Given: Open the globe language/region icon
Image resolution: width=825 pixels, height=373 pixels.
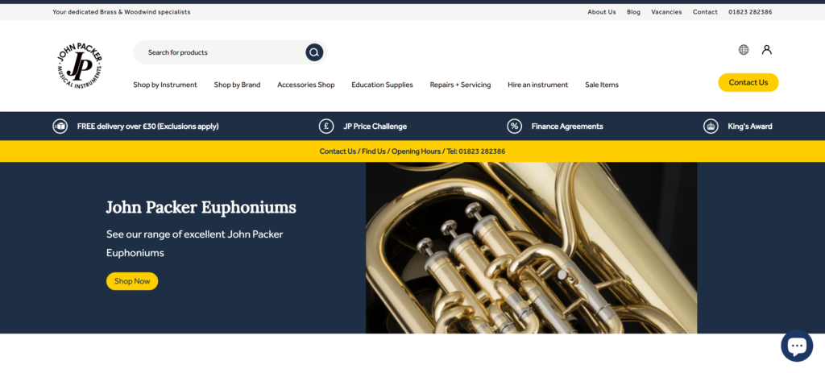Looking at the screenshot, I should click(744, 50).
